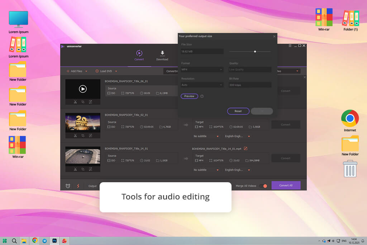The height and width of the screenshot is (245, 367).
Task: Click the target file size of Title_14_01
Action: (x=252, y=160)
